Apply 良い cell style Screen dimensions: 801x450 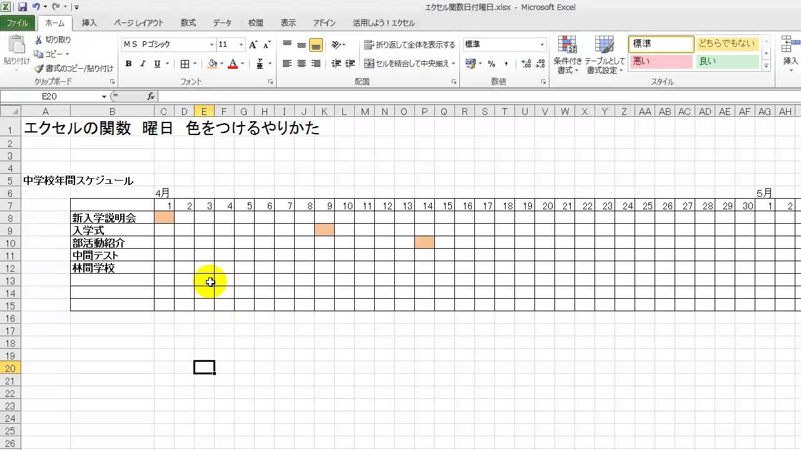coord(727,61)
